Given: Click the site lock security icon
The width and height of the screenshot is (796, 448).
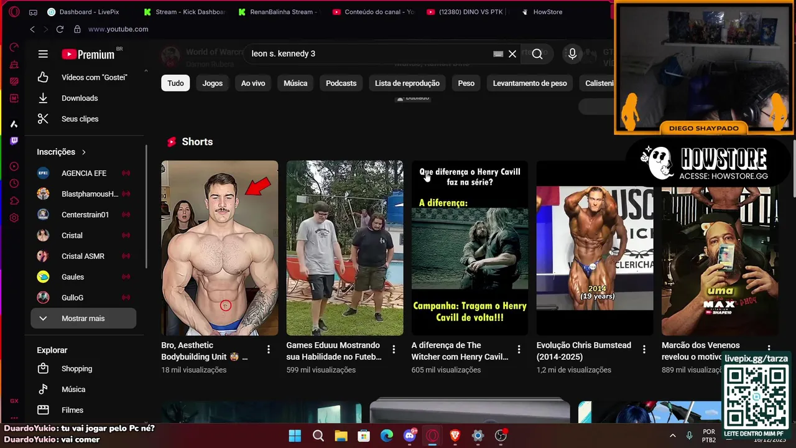Looking at the screenshot, I should [77, 29].
